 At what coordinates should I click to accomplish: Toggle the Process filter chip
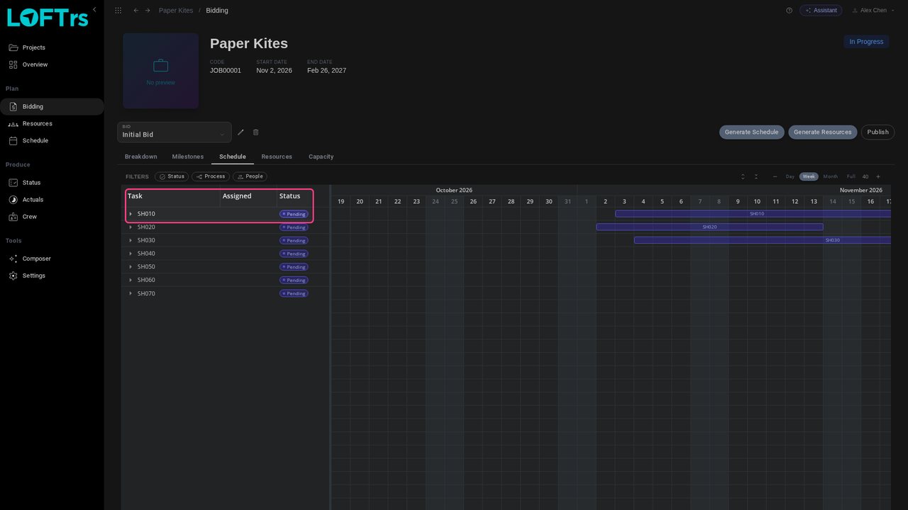pos(211,176)
